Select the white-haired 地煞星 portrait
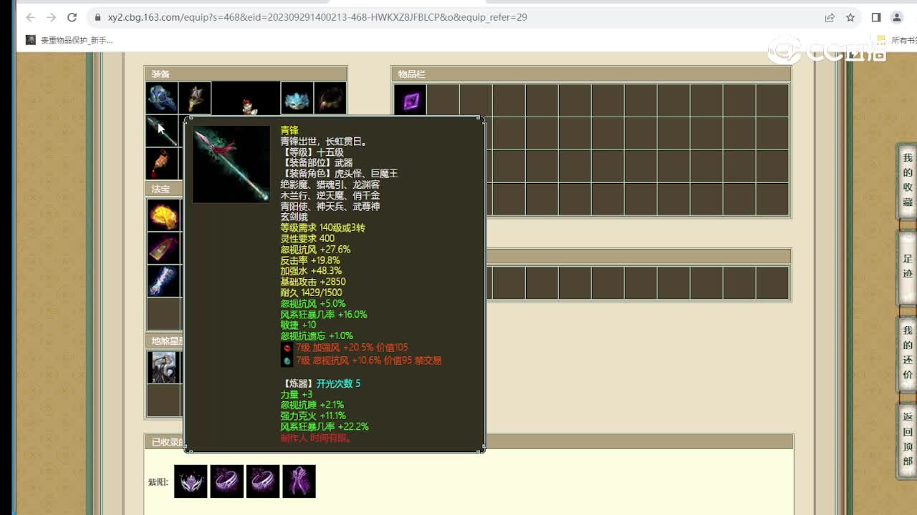Image resolution: width=917 pixels, height=515 pixels. (x=163, y=367)
